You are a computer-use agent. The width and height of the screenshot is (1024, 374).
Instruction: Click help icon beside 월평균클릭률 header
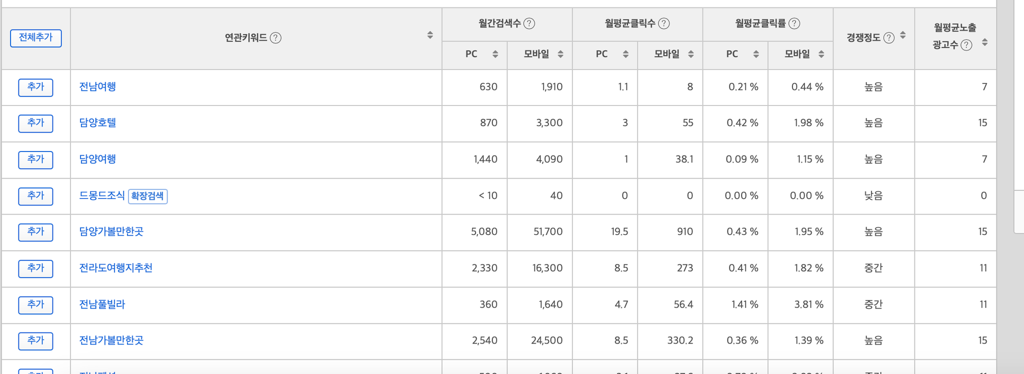[x=794, y=23]
